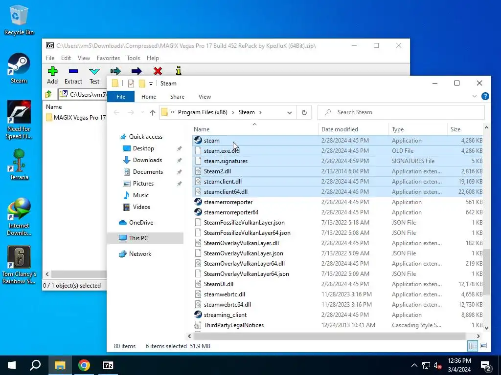The height and width of the screenshot is (375, 501).
Task: Select Downloads in Quick access
Action: (x=147, y=160)
